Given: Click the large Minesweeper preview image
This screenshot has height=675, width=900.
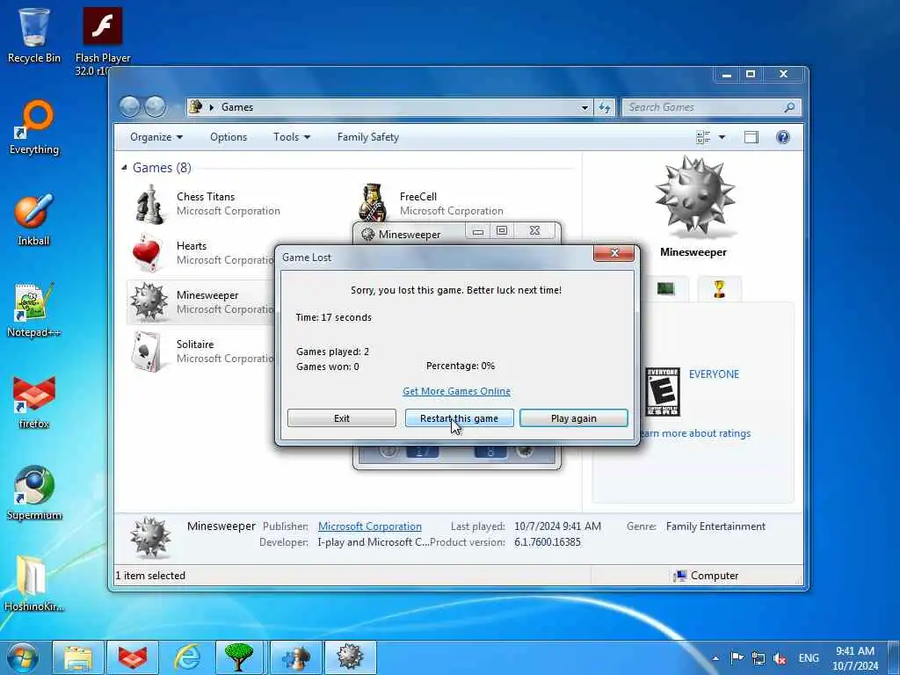Looking at the screenshot, I should pyautogui.click(x=694, y=196).
